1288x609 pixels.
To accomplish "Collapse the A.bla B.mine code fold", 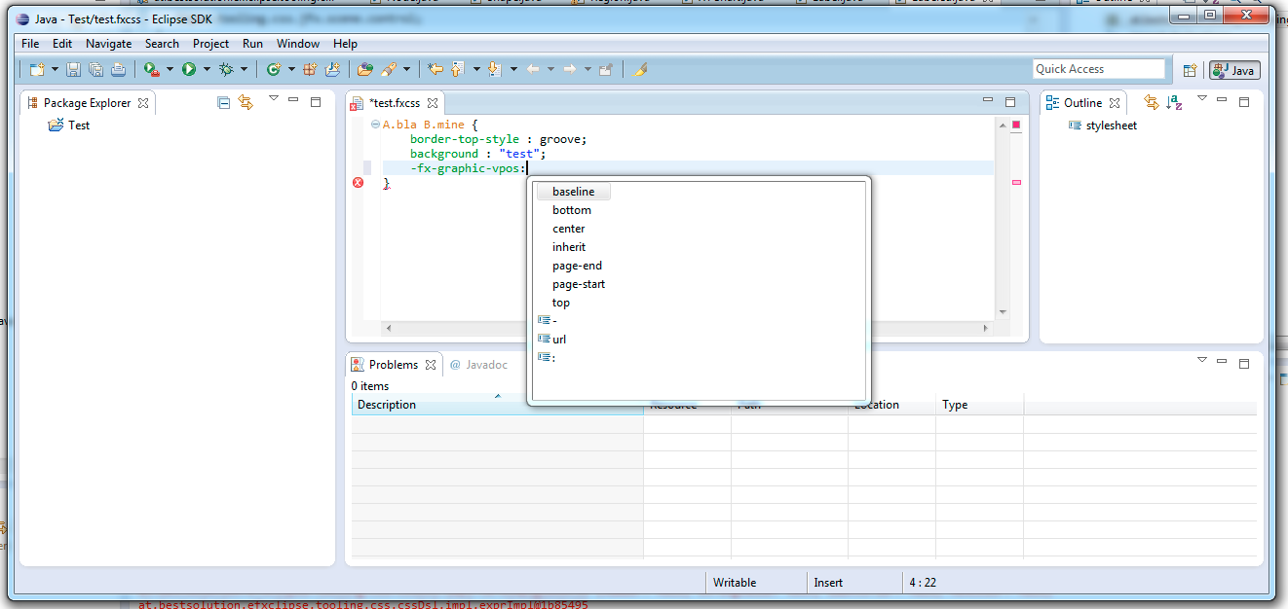I will coord(375,125).
